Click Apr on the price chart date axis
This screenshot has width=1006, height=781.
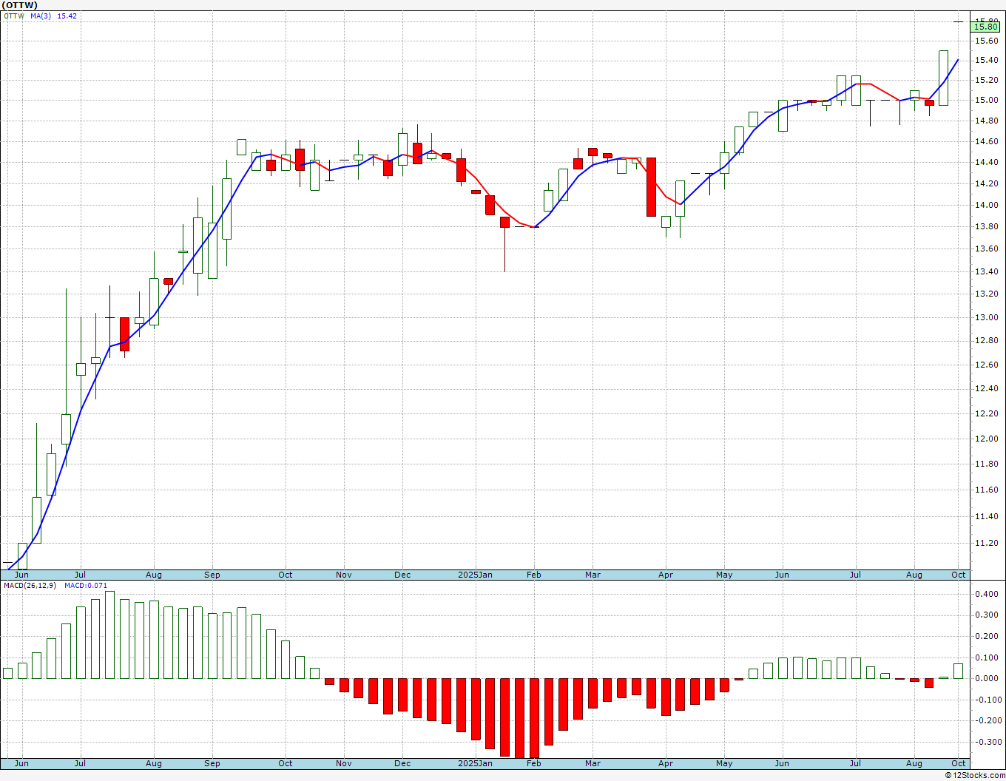coord(666,575)
